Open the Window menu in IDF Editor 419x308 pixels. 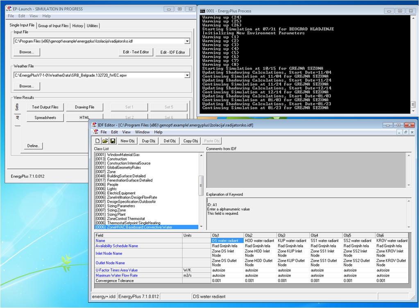(x=142, y=132)
